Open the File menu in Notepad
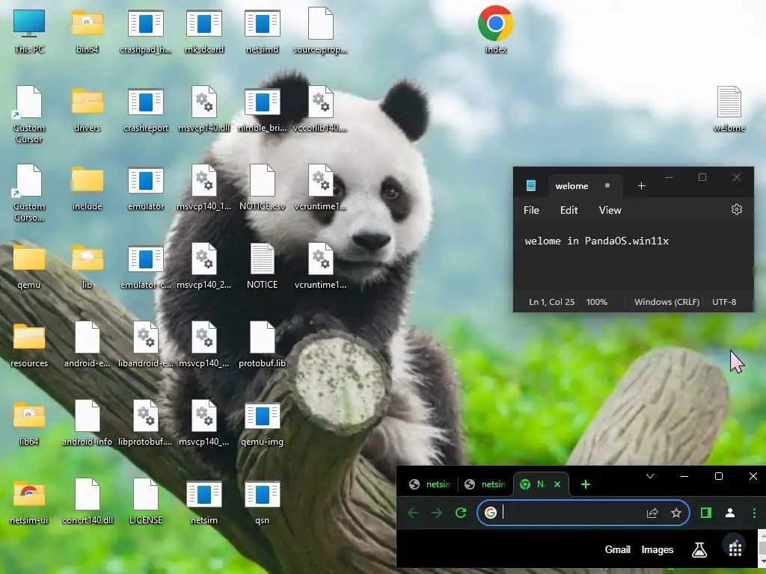The image size is (766, 574). pyautogui.click(x=531, y=210)
